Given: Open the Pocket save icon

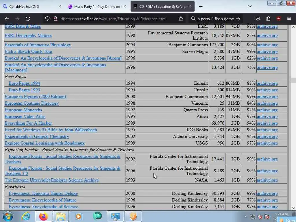Looking at the screenshot, I should coord(258,19).
